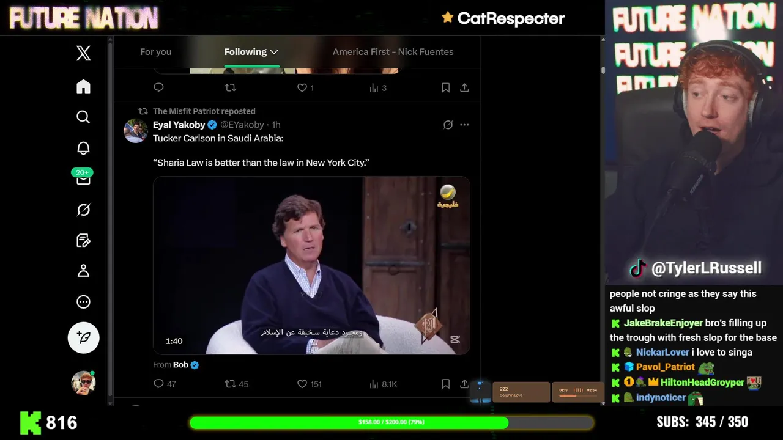The width and height of the screenshot is (783, 440).
Task: Click the Eyal Yakoby display name
Action: (x=179, y=125)
